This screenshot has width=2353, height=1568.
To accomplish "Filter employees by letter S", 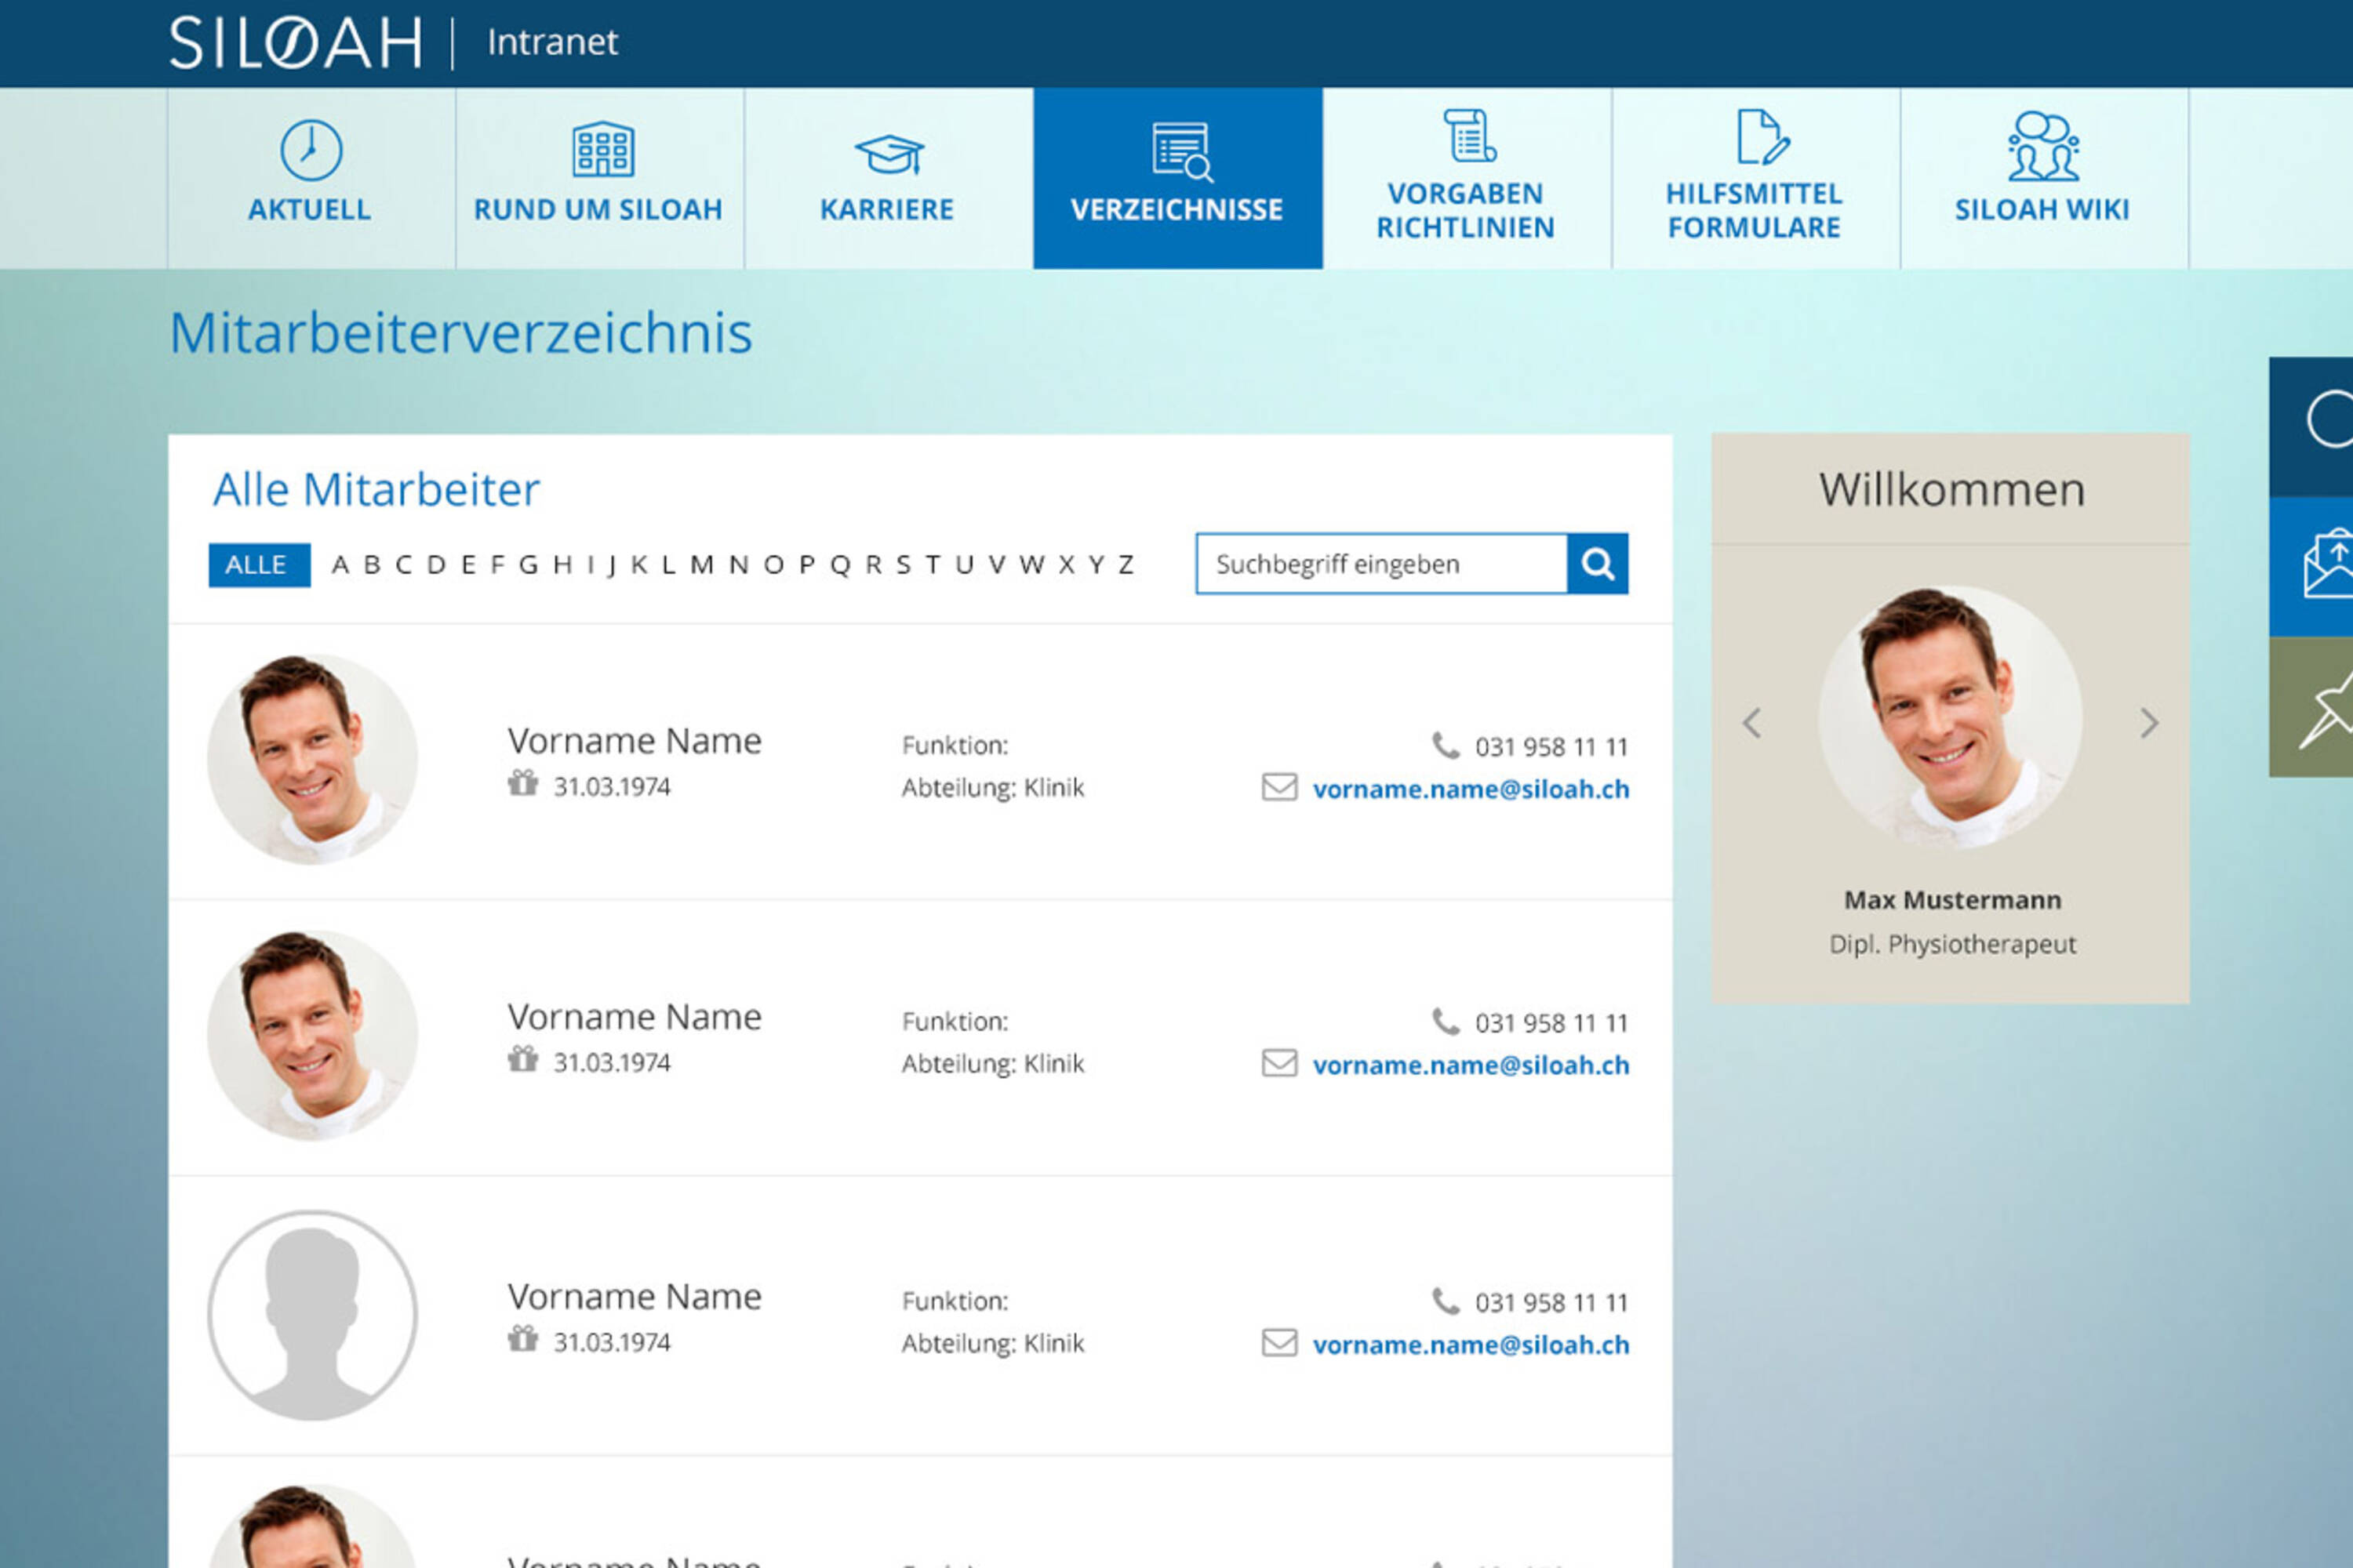I will [x=904, y=565].
